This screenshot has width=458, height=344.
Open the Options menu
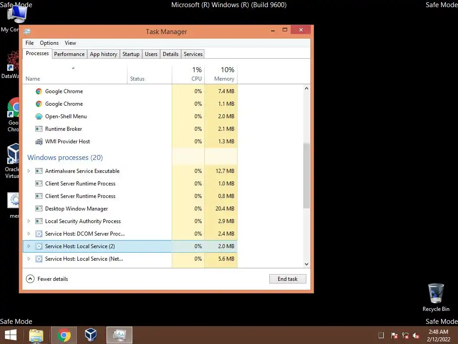point(49,43)
